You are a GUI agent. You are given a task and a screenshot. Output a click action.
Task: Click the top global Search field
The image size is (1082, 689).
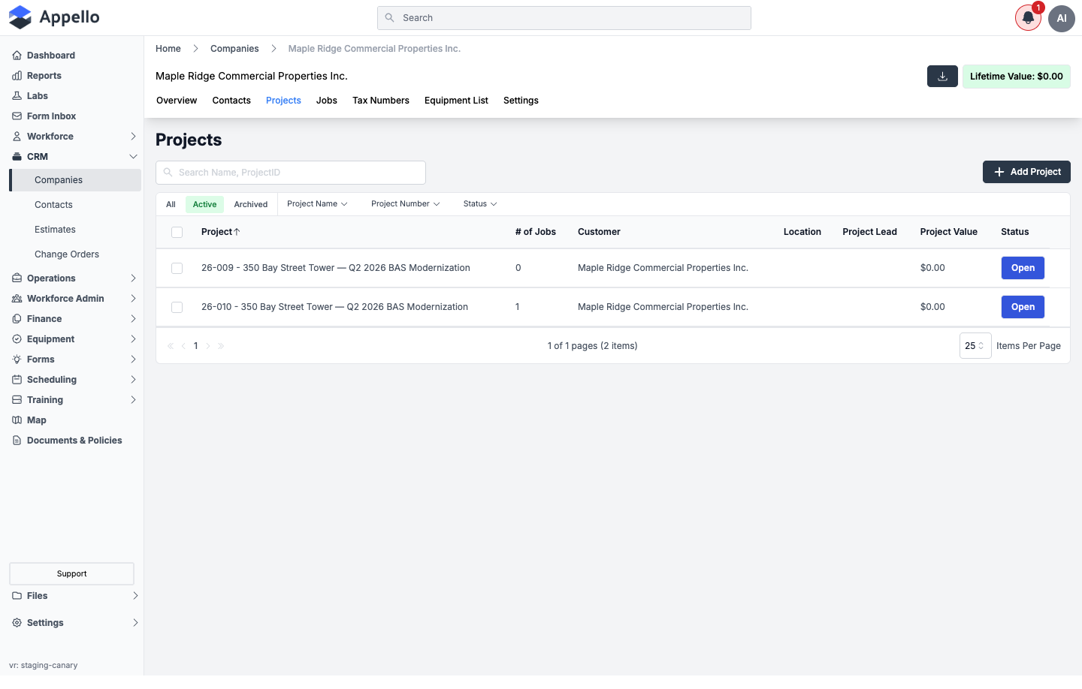coord(564,18)
